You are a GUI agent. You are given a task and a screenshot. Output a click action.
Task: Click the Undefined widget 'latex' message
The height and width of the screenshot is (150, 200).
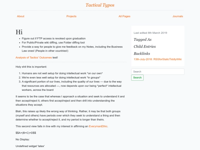30,146
